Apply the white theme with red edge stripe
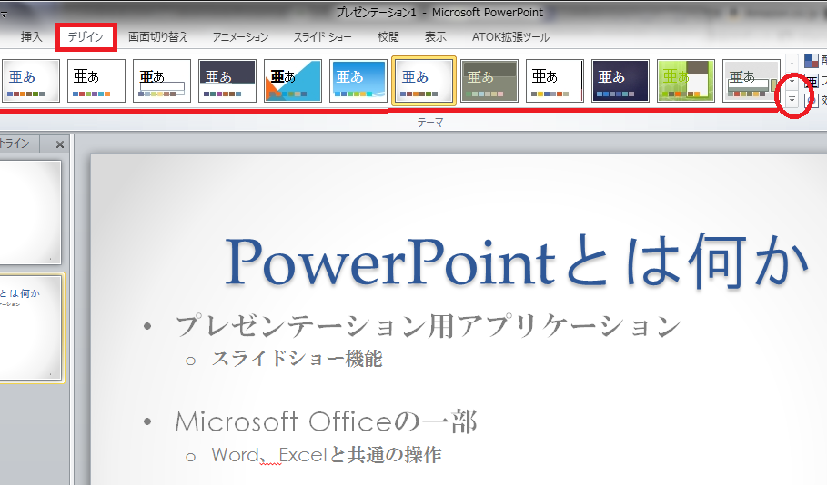Viewport: 827px width, 485px height. [x=555, y=81]
